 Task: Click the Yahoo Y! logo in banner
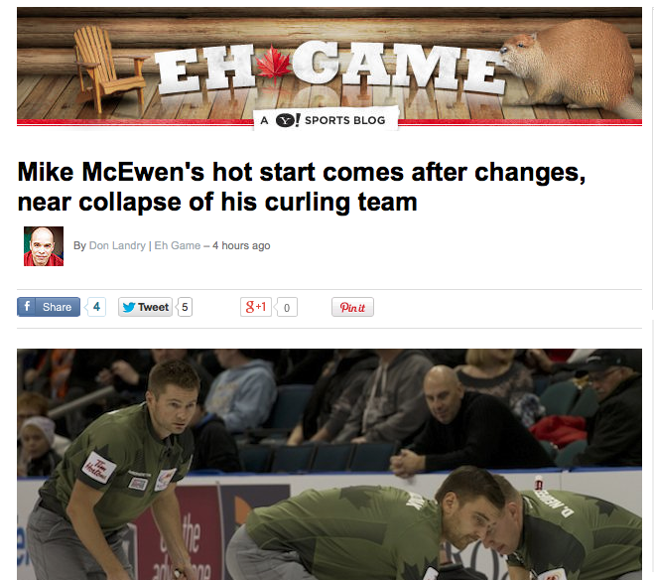point(288,120)
